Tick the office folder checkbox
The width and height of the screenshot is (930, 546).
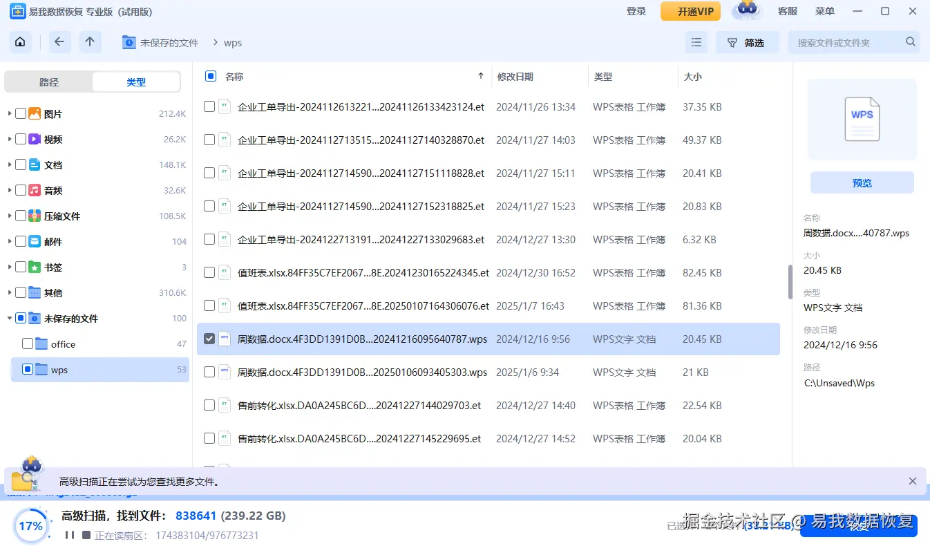(28, 343)
